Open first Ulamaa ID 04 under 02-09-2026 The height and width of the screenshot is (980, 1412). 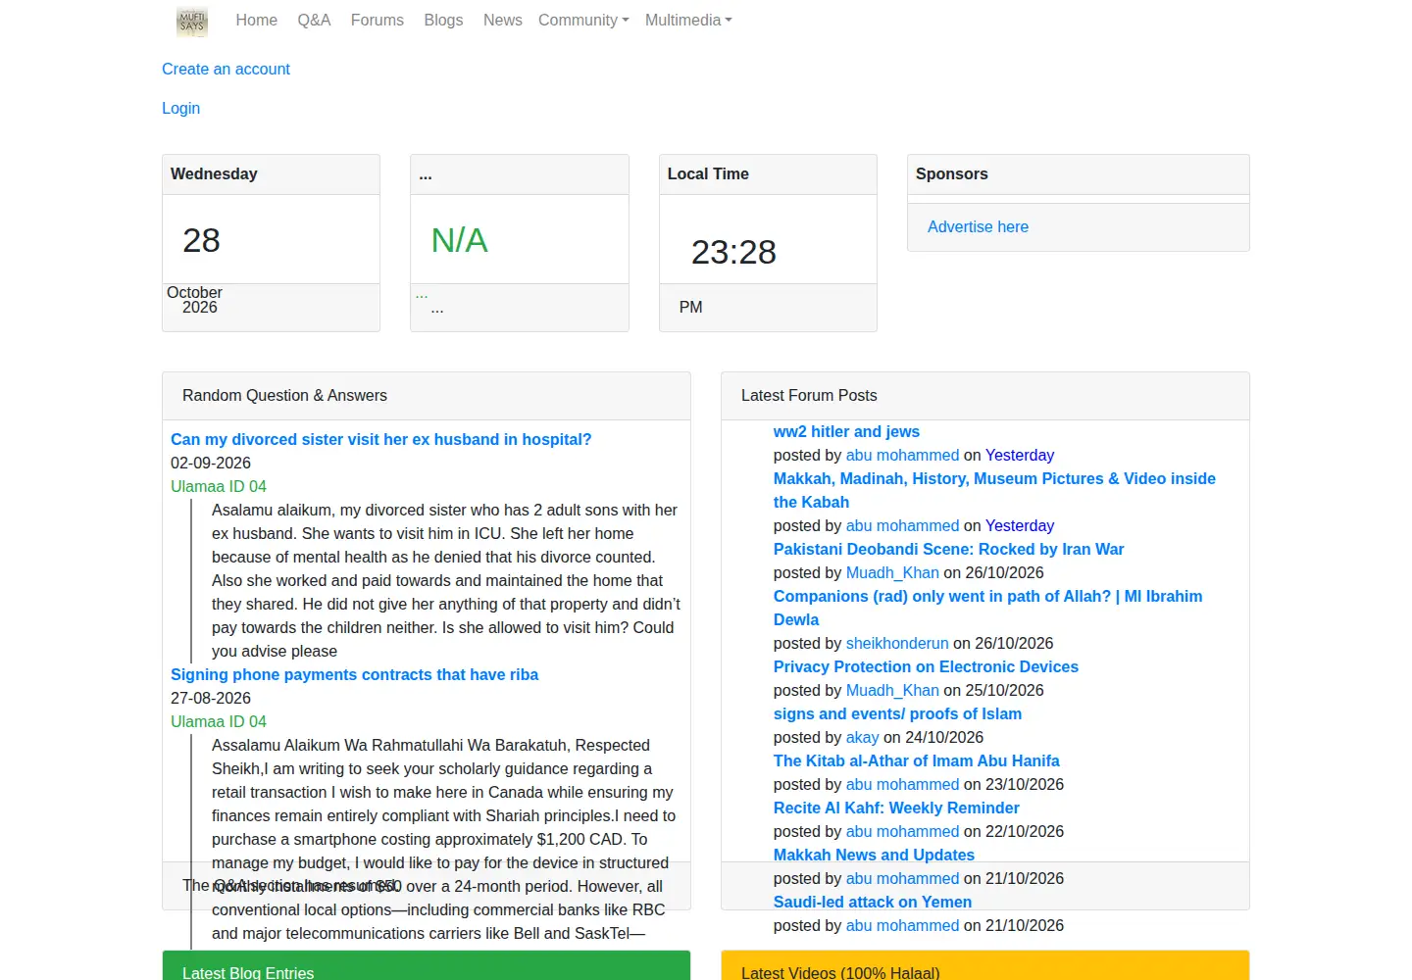click(219, 486)
